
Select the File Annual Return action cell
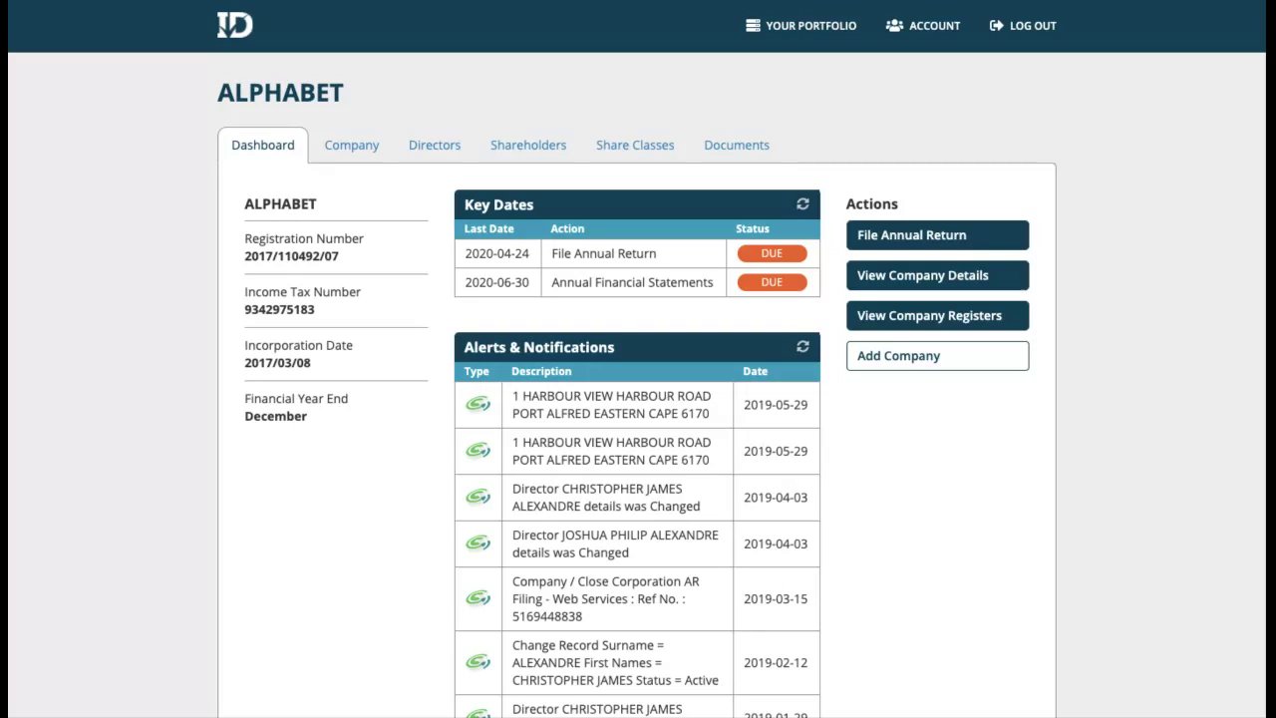click(634, 253)
